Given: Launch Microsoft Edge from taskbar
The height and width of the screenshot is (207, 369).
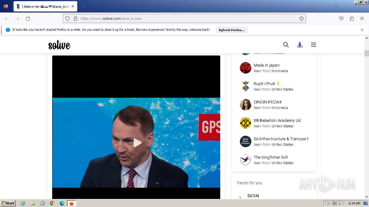Looking at the screenshot, I should (x=62, y=203).
